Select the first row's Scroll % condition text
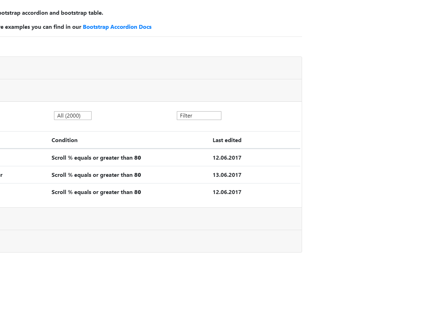This screenshot has height=334, width=421. pos(96,158)
